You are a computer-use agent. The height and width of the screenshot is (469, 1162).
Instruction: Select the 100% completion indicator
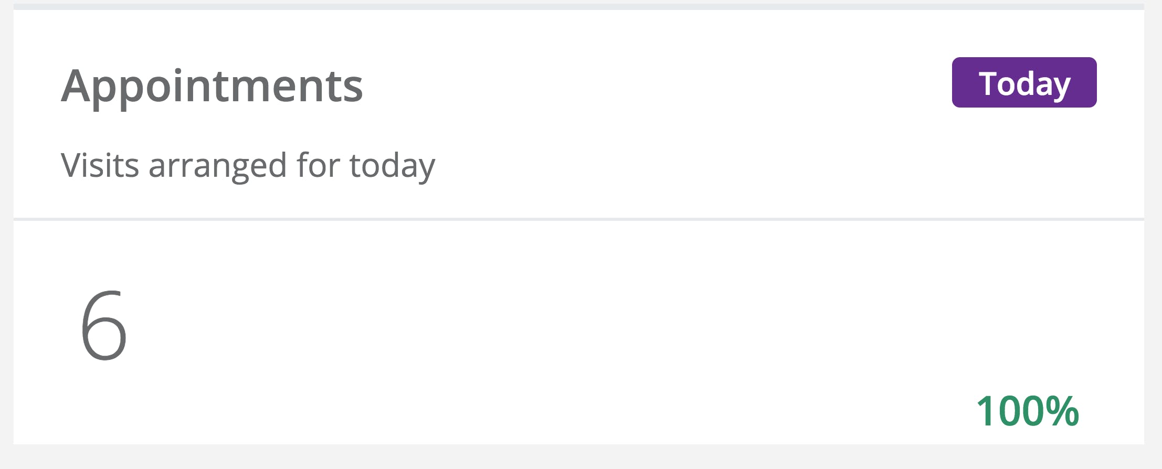1027,411
